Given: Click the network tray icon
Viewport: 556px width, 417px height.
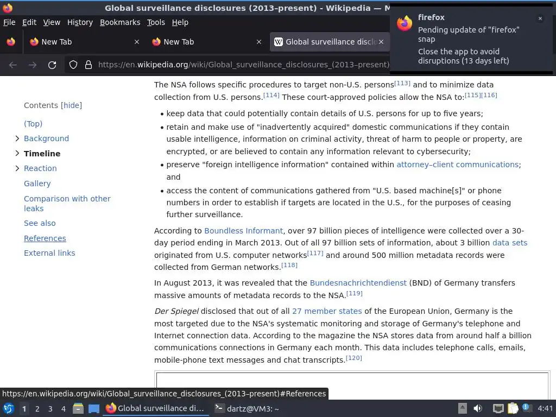Looking at the screenshot, I should point(498,408).
